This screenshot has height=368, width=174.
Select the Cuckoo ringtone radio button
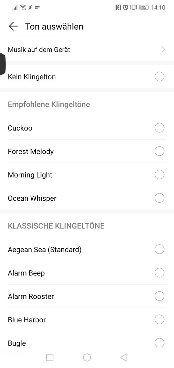pos(159,128)
